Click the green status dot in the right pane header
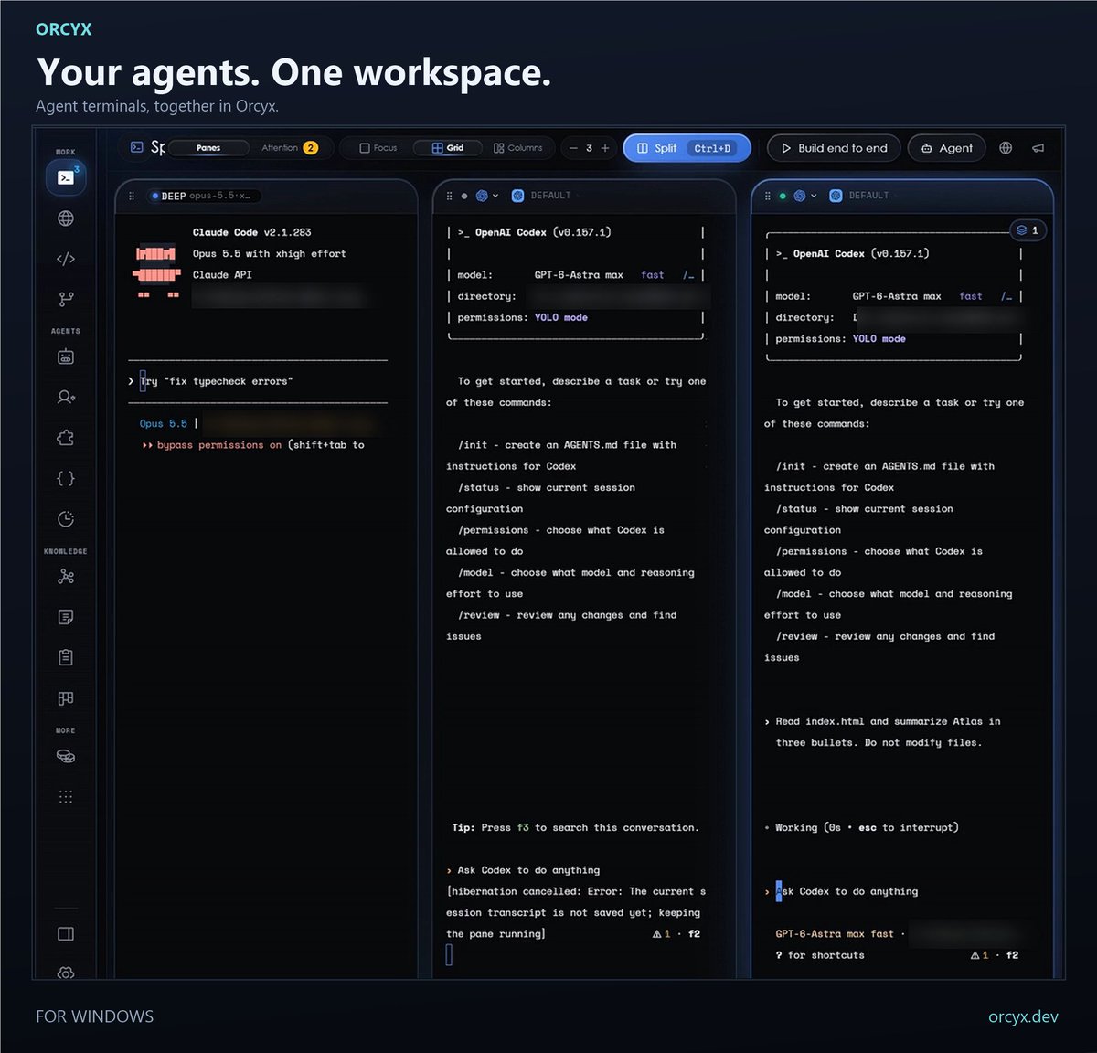The height and width of the screenshot is (1053, 1097). click(783, 196)
